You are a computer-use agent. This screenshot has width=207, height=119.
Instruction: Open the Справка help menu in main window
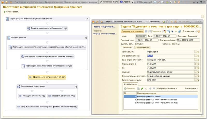click(125, 2)
